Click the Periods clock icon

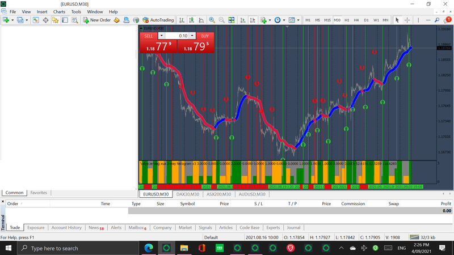coord(278,20)
